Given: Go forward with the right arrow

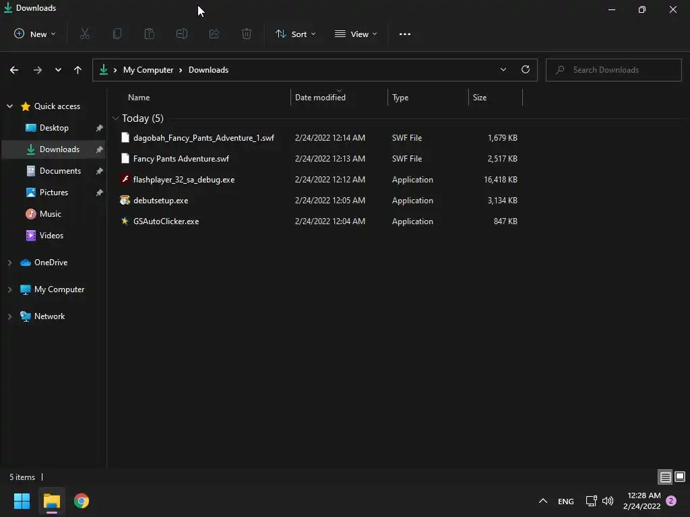Looking at the screenshot, I should (x=38, y=70).
